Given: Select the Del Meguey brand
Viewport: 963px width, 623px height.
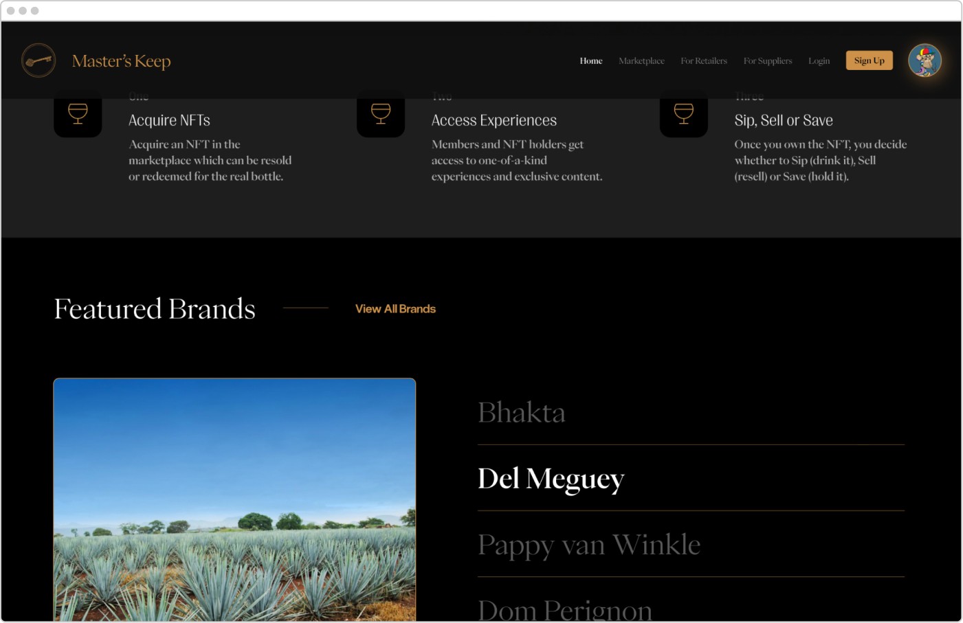Looking at the screenshot, I should (551, 479).
